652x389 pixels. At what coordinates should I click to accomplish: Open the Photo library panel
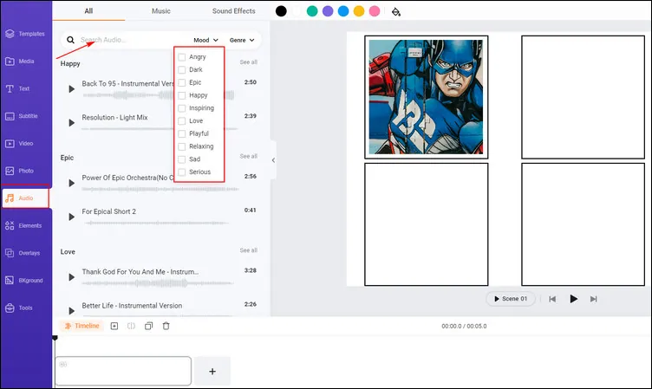pos(19,171)
